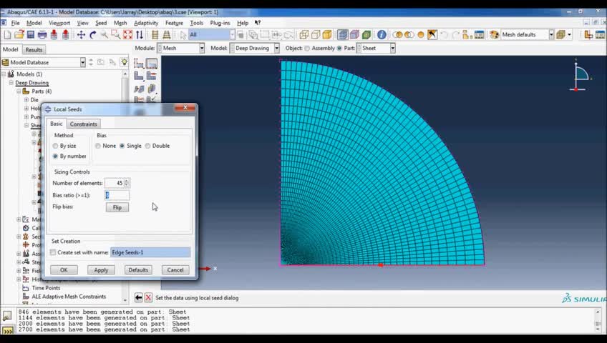Click the Edge Seeds-1 set name field
607x343 pixels.
[150, 252]
